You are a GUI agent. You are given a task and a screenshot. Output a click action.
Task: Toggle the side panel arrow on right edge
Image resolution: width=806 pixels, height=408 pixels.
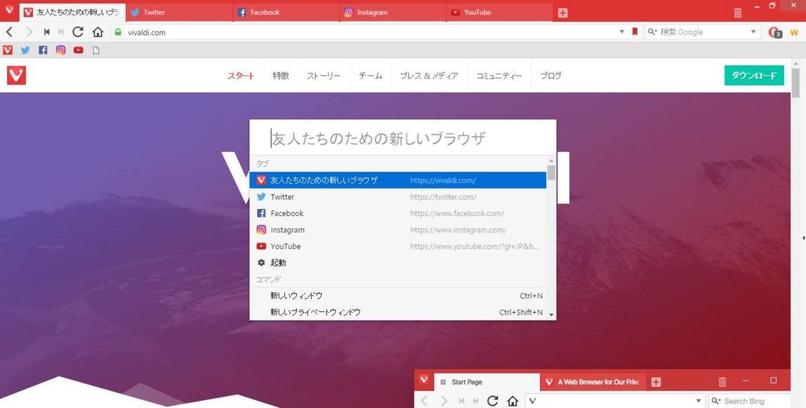[804, 238]
